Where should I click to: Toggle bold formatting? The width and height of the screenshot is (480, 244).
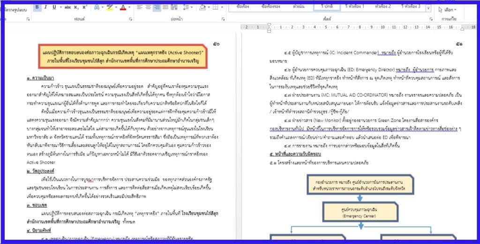[x=37, y=7]
